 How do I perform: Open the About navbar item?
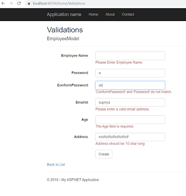[x=110, y=14]
